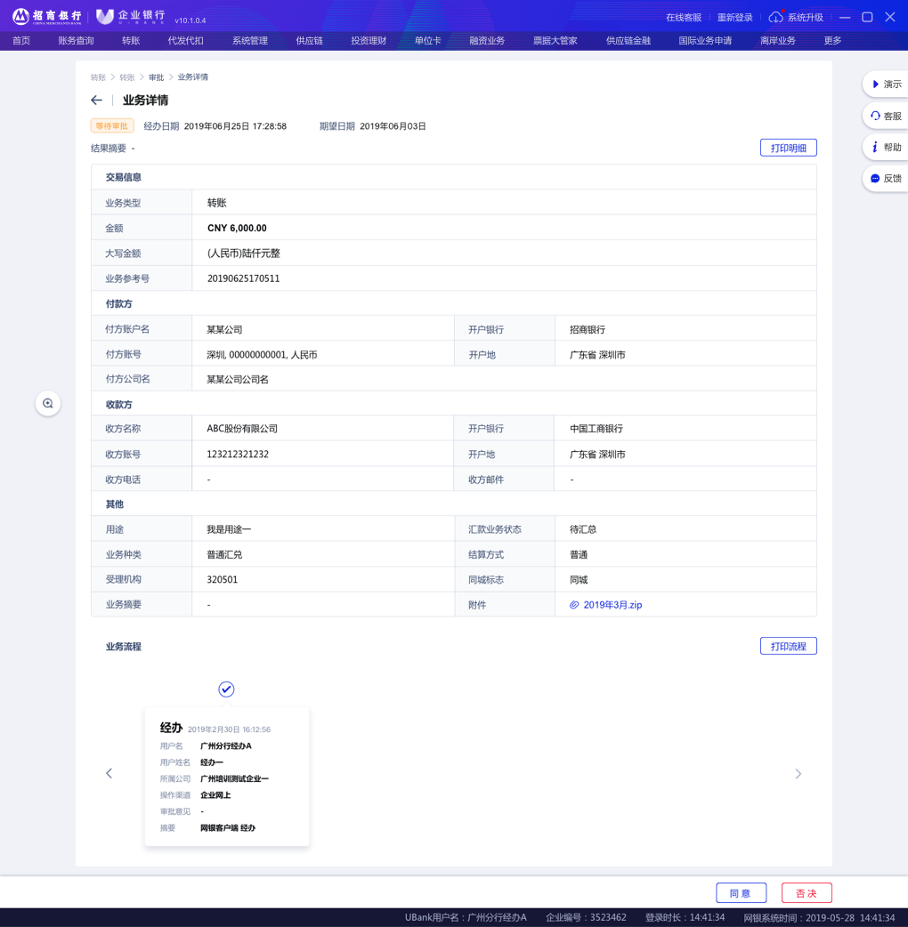Select 供应链金融 in the top menu
Screen dimensions: 908x927
(628, 41)
